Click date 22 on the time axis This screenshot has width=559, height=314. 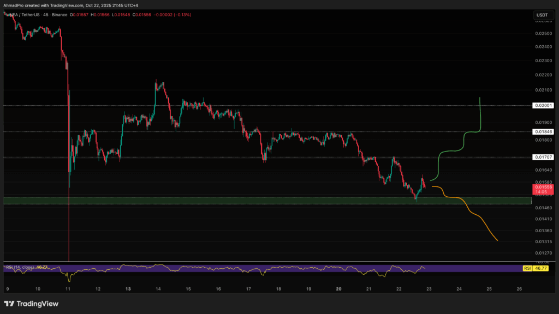399,289
